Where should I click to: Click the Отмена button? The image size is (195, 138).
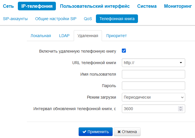127,132
